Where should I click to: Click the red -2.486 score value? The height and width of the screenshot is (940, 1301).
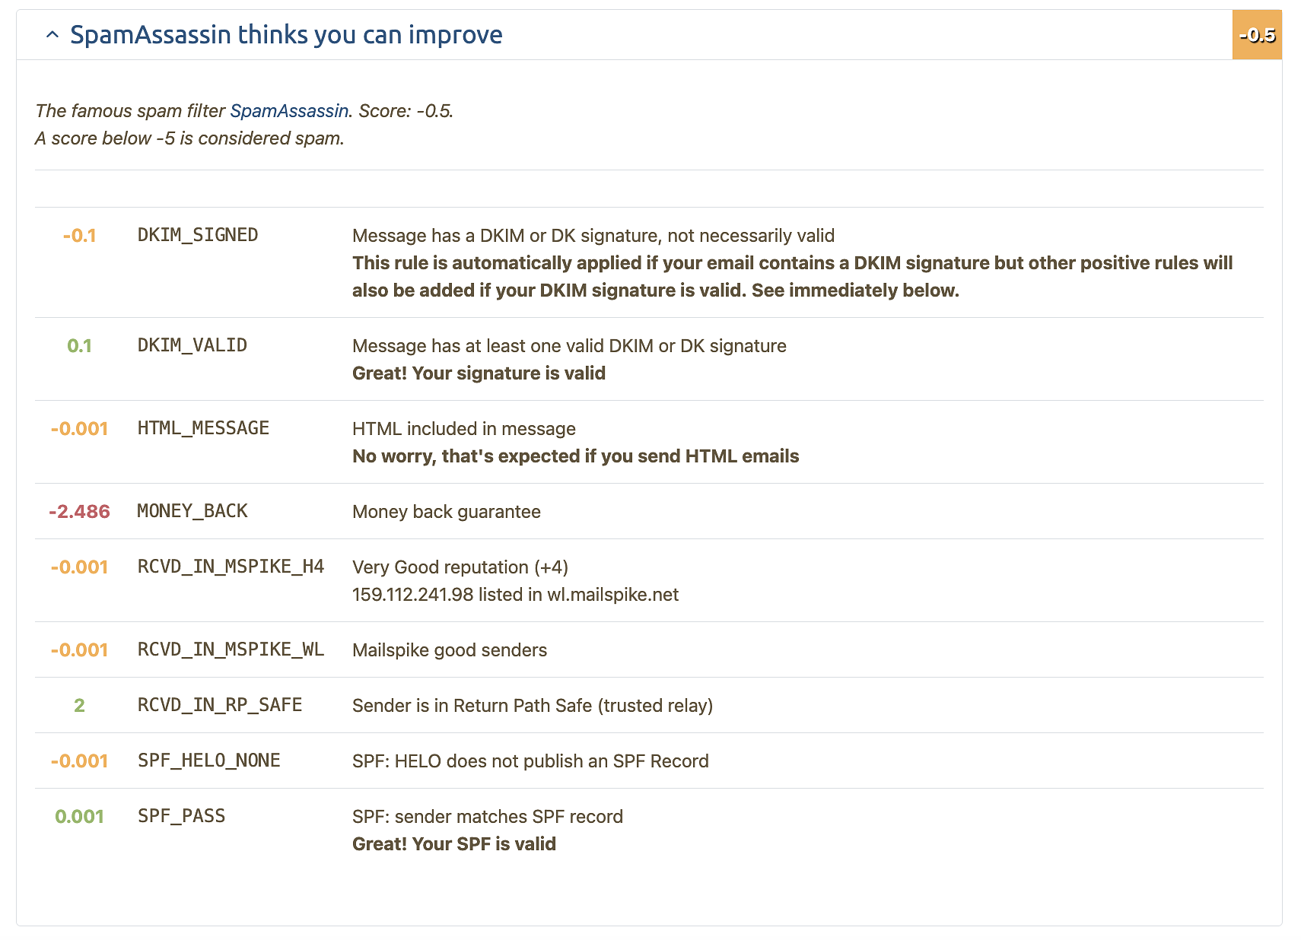(79, 512)
